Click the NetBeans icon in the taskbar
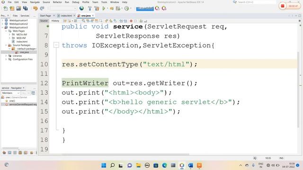The height and width of the screenshot is (170, 303). (x=182, y=165)
